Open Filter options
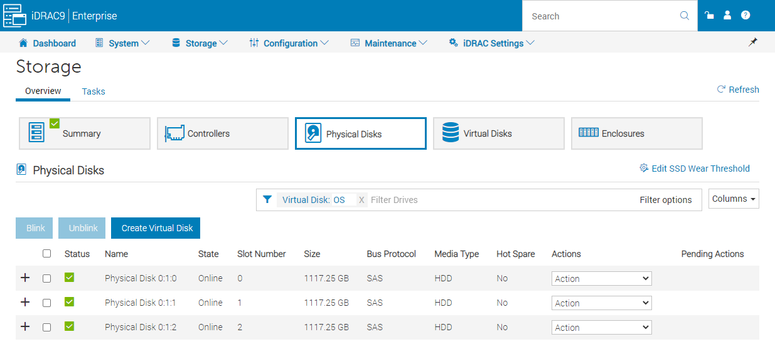The image size is (775, 354). point(666,200)
